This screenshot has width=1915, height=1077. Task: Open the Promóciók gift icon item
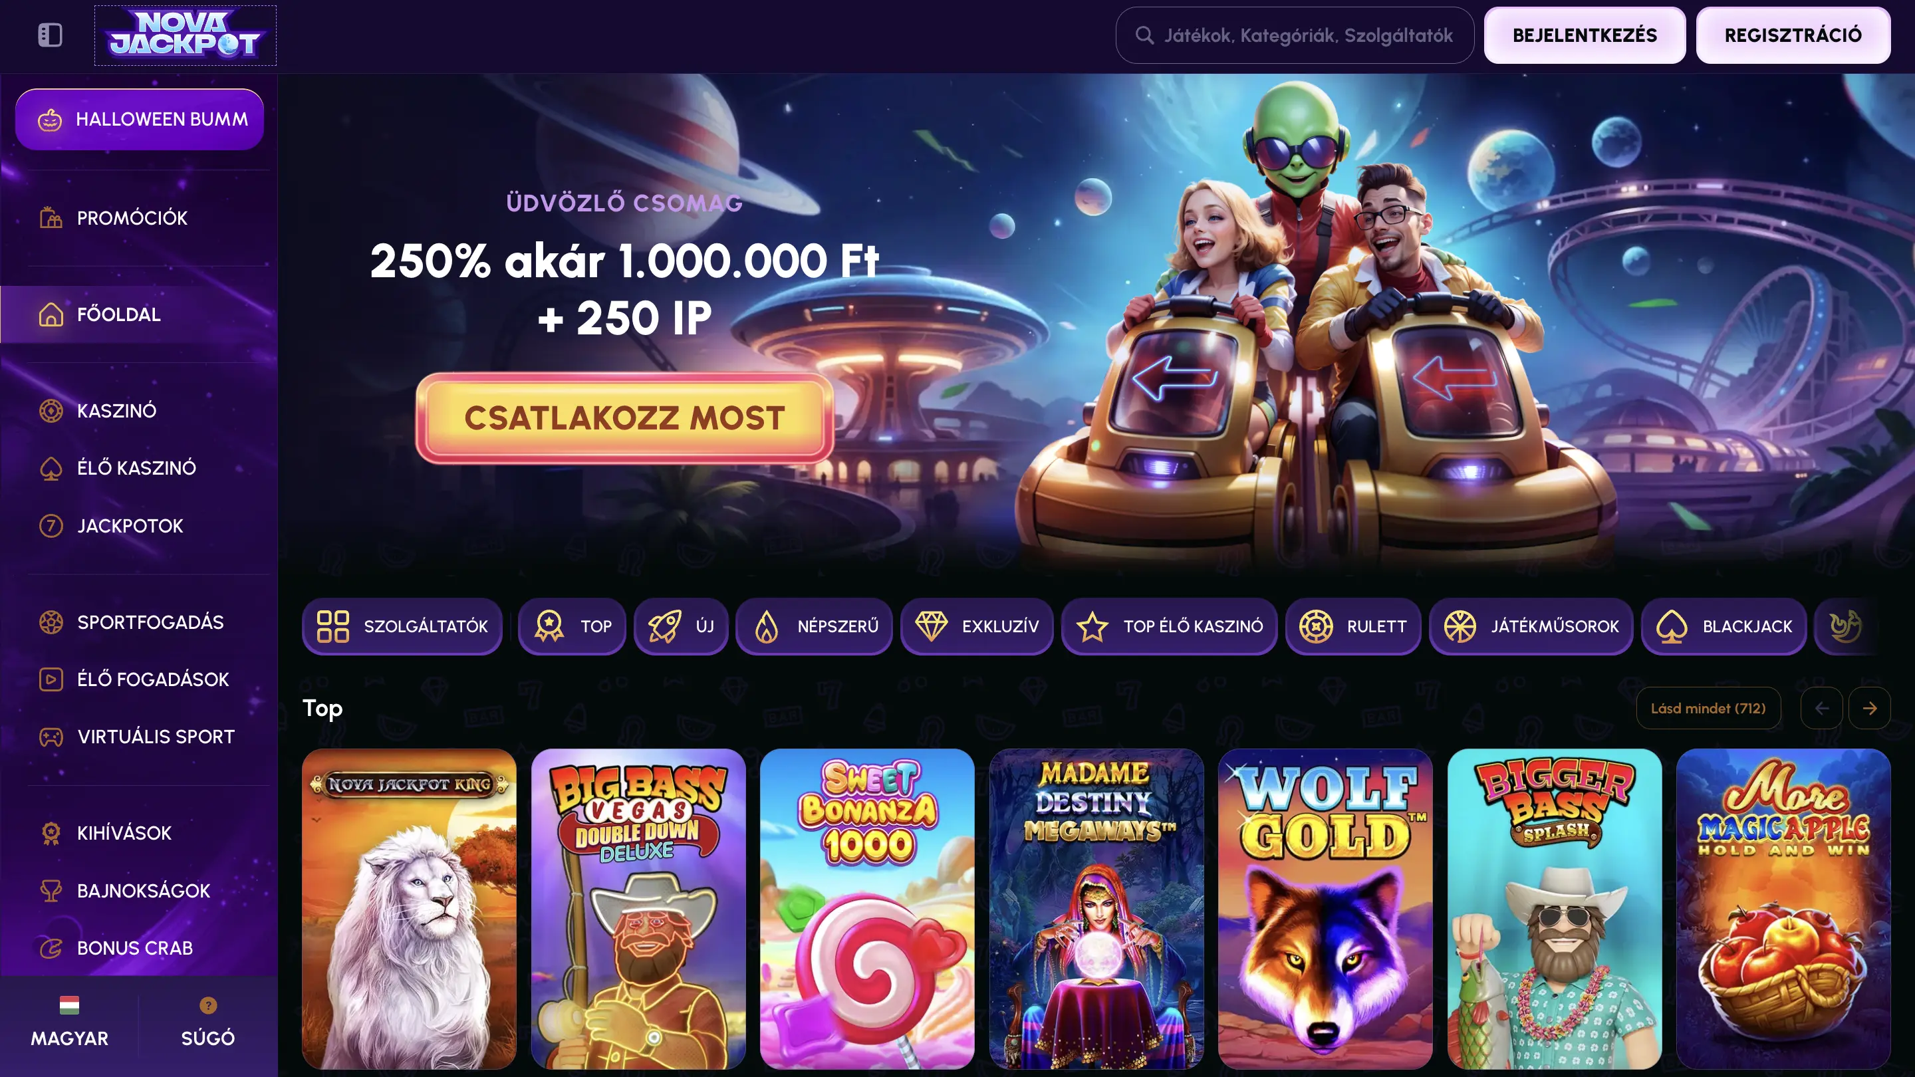pyautogui.click(x=51, y=218)
